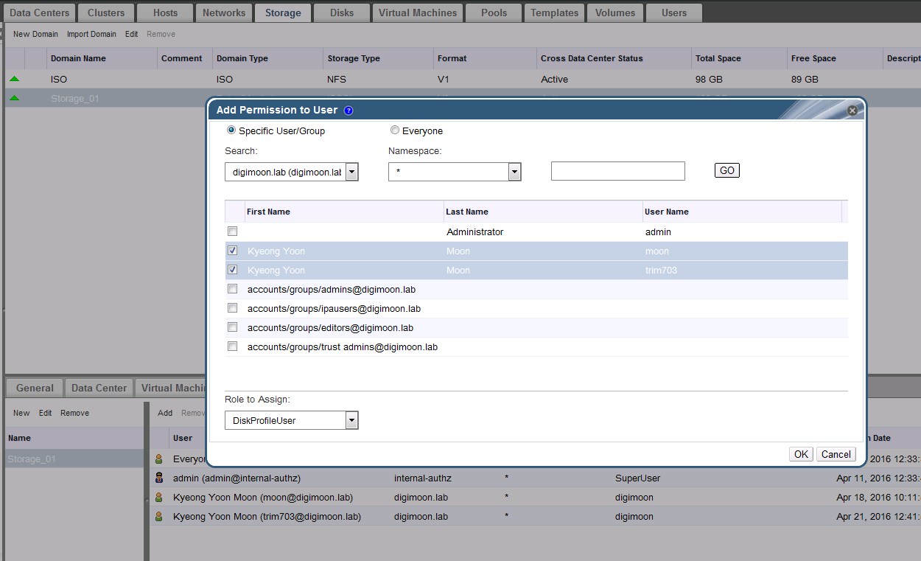The width and height of the screenshot is (921, 561).
Task: Click the "SuperUser" role cell
Action: tap(637, 478)
